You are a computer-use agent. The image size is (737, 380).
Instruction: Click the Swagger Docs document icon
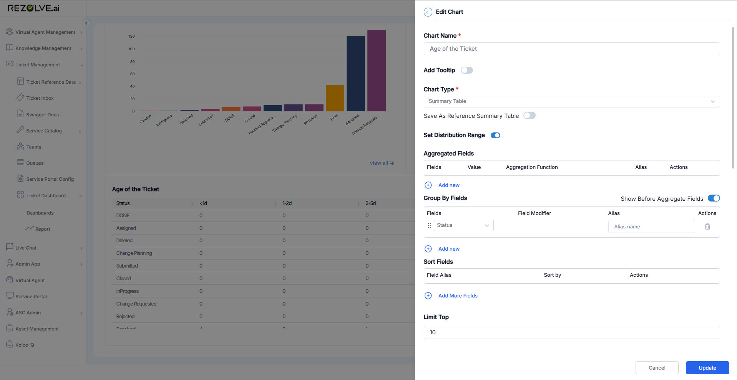pyautogui.click(x=20, y=114)
